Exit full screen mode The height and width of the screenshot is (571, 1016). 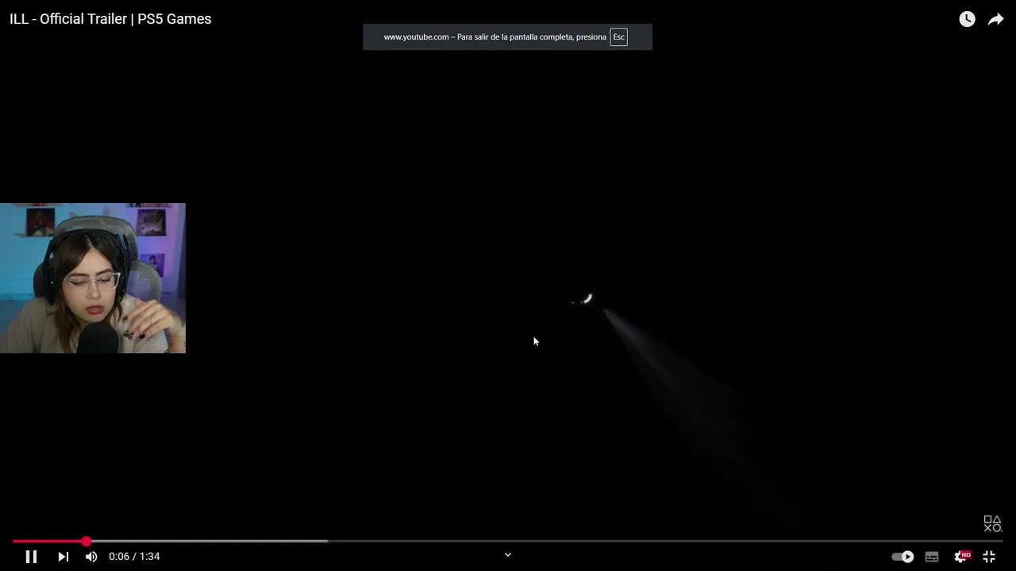pyautogui.click(x=989, y=557)
